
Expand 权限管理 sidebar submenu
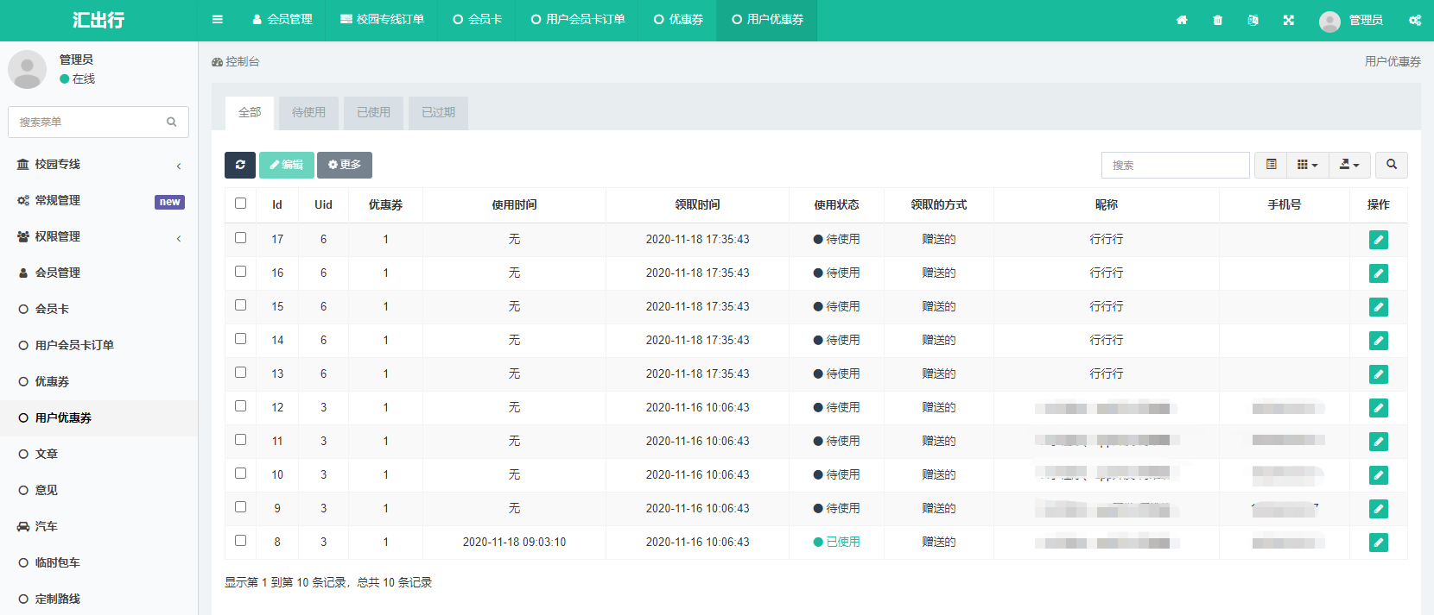[x=99, y=236]
